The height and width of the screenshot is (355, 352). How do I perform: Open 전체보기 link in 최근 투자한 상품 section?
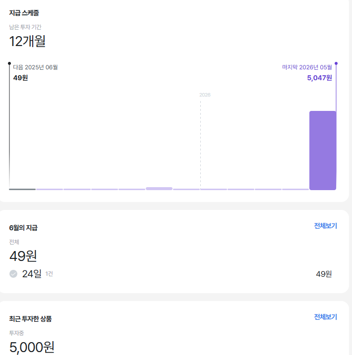click(326, 317)
